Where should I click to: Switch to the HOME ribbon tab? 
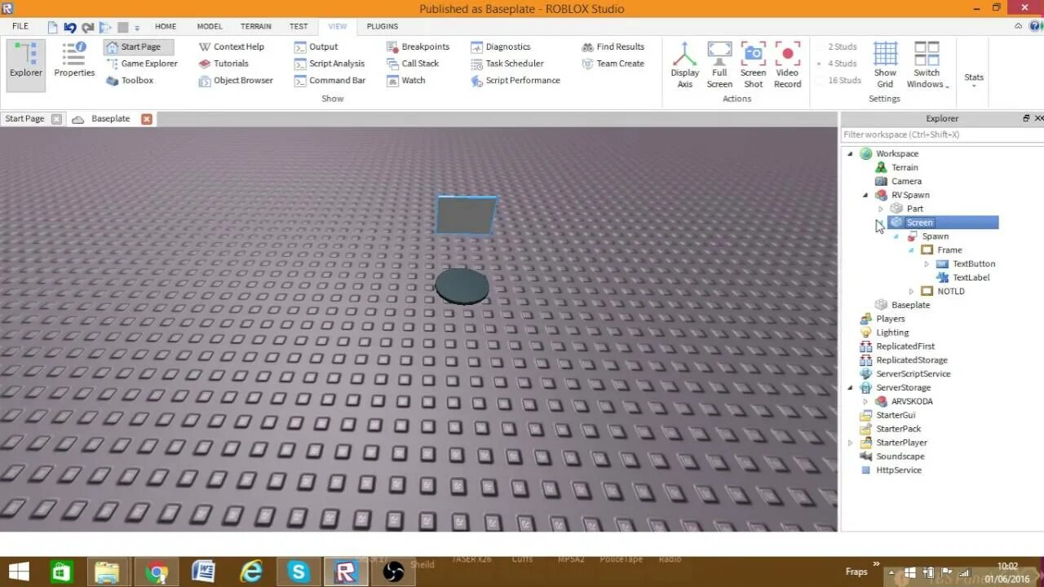pos(166,26)
